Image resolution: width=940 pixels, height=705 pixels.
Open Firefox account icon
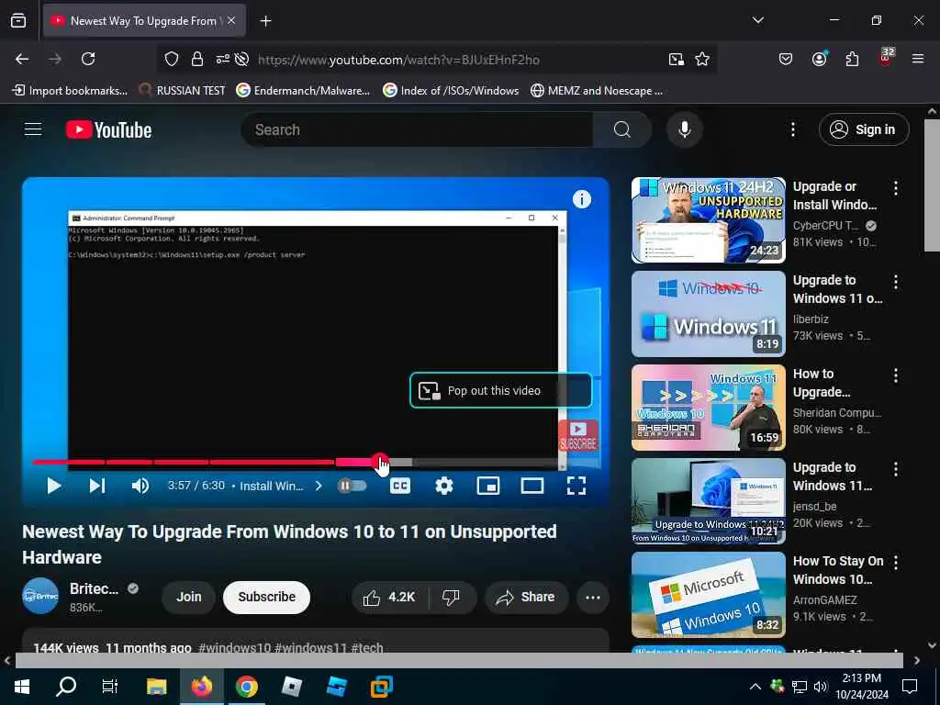click(x=819, y=59)
